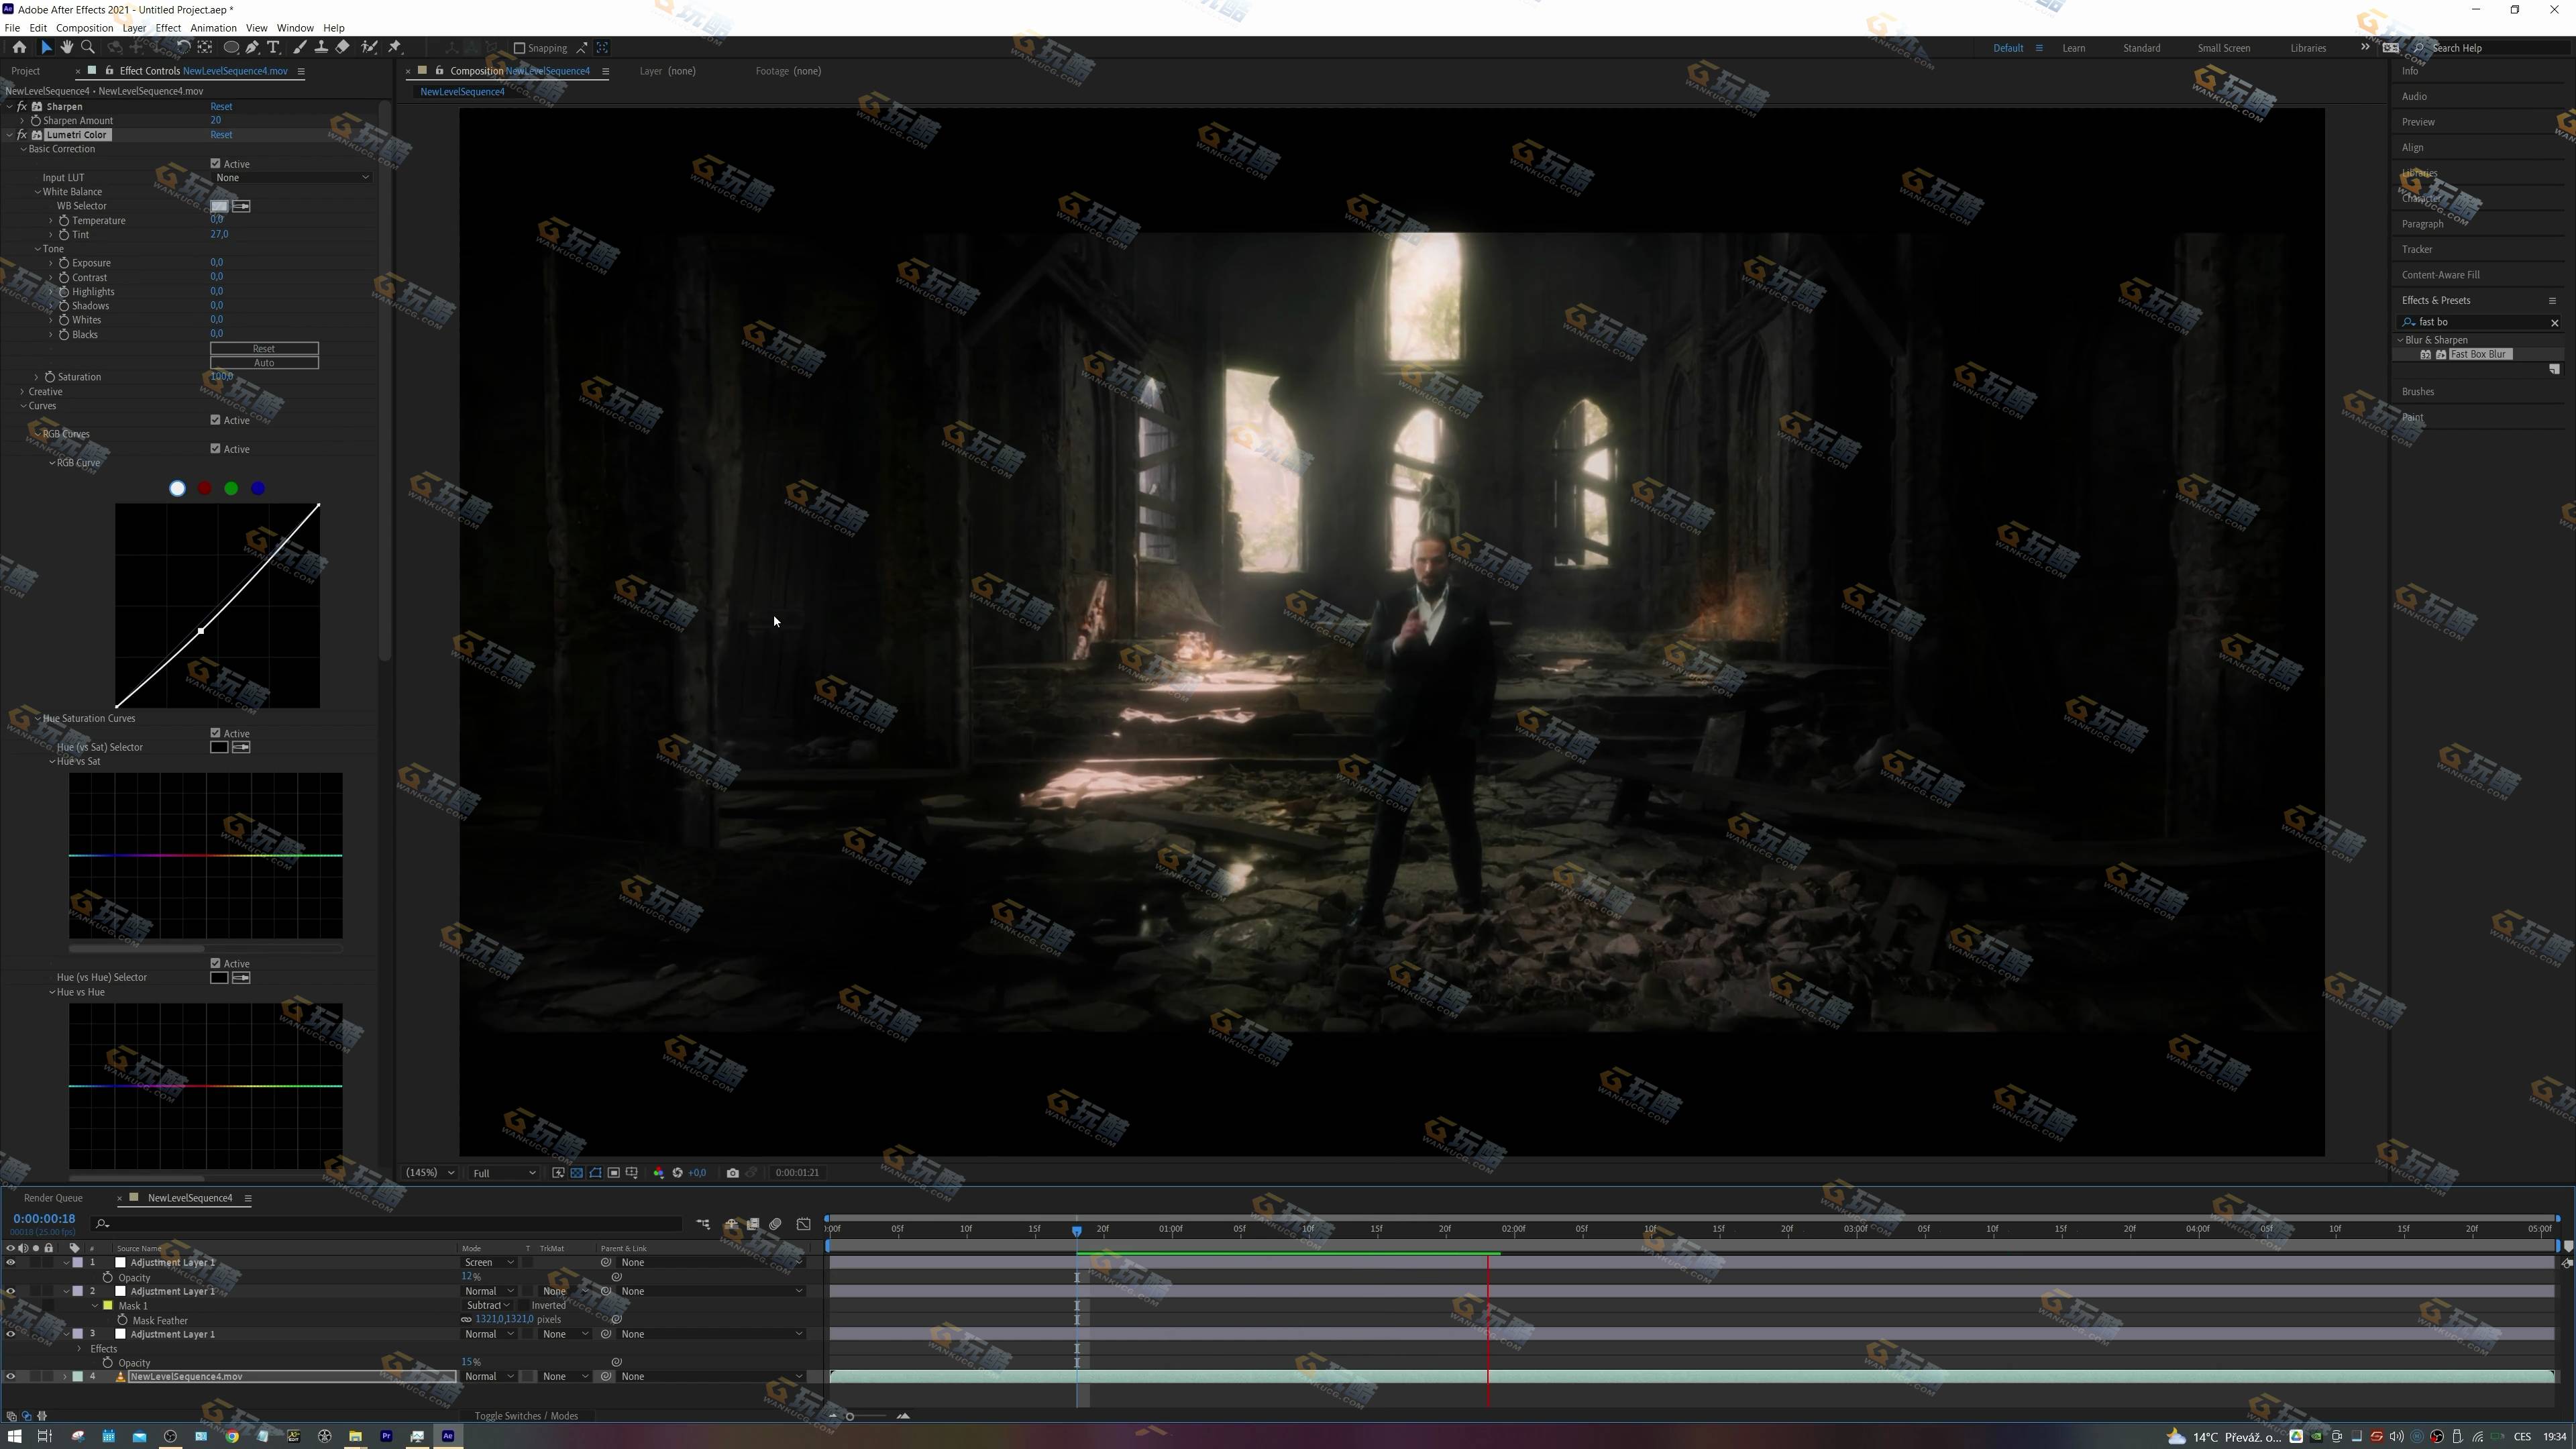Collapse the Tone section
The image size is (2576, 1449).
coord(38,249)
